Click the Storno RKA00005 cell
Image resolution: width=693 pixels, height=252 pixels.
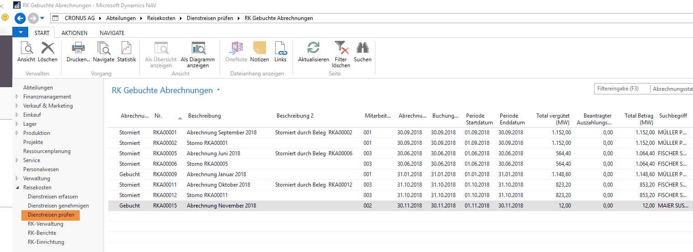point(207,164)
